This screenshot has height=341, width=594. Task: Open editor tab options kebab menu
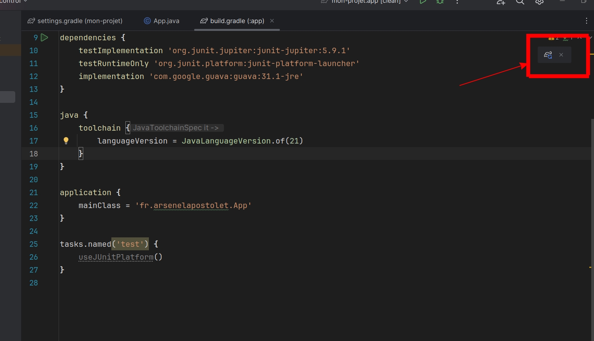pyautogui.click(x=586, y=21)
